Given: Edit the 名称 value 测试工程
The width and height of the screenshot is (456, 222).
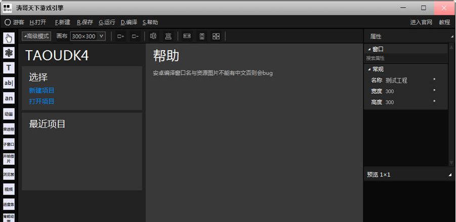Looking at the screenshot, I should (x=396, y=81).
